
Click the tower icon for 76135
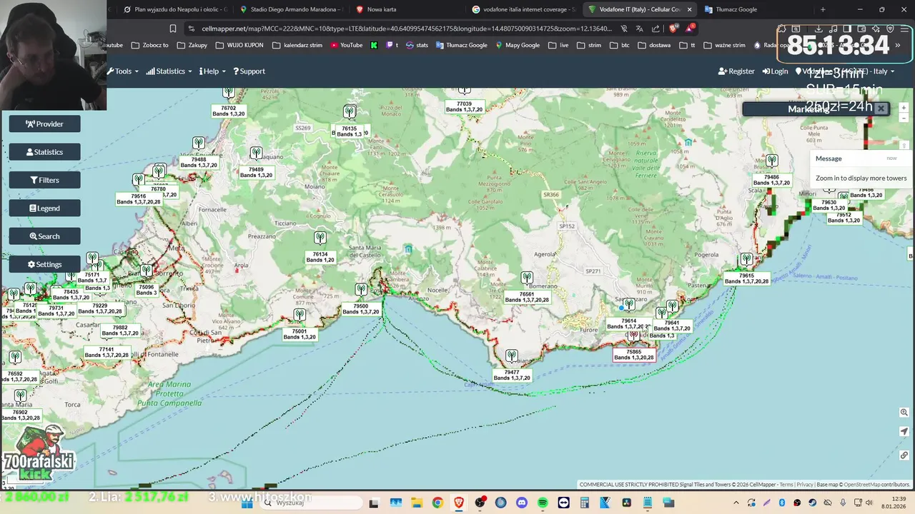(x=350, y=111)
